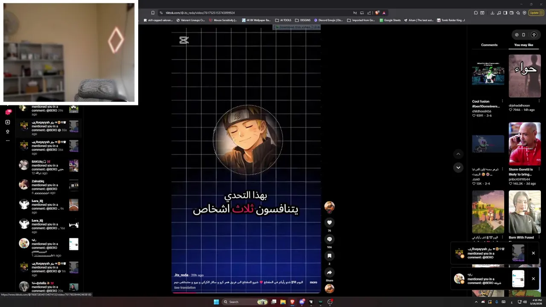Bookmark page with address bar bookmark icon
The image size is (546, 307).
pyautogui.click(x=153, y=13)
